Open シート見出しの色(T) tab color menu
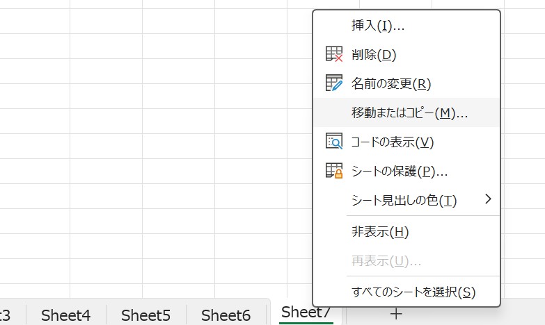The height and width of the screenshot is (325, 545). point(404,201)
